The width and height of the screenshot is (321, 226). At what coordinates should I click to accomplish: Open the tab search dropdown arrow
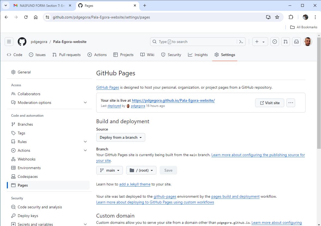tap(5, 5)
